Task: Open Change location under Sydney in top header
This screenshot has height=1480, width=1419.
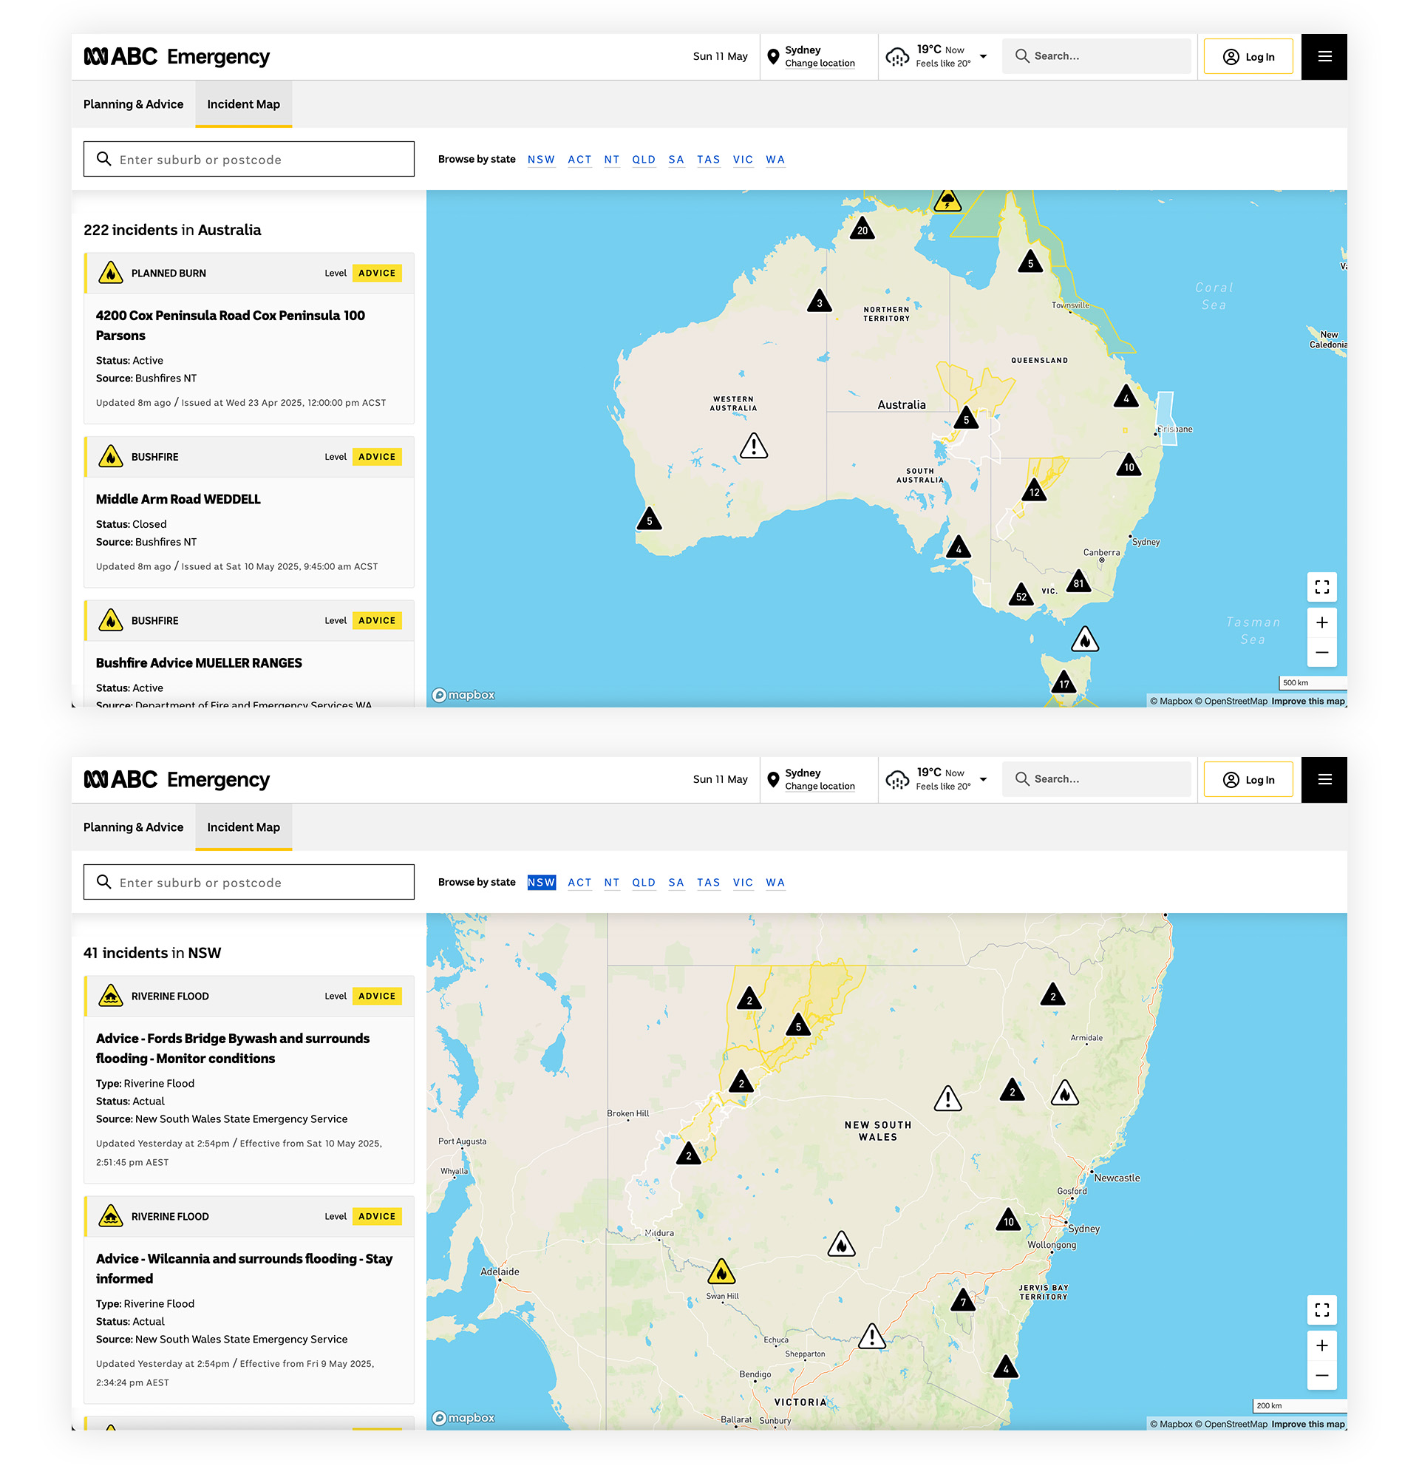Action: click(819, 64)
